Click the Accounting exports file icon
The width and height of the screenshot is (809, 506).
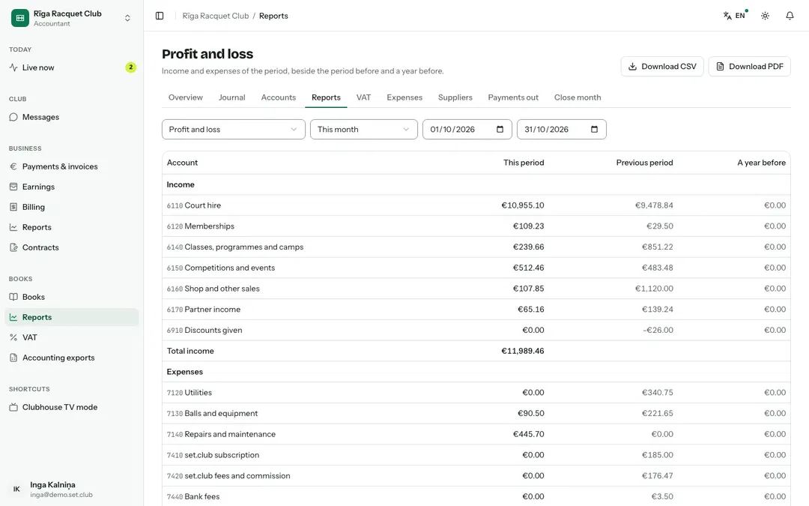coord(13,358)
